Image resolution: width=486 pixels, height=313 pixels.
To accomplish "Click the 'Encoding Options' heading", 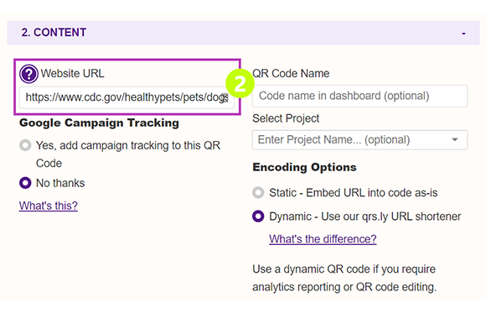I will tap(304, 167).
